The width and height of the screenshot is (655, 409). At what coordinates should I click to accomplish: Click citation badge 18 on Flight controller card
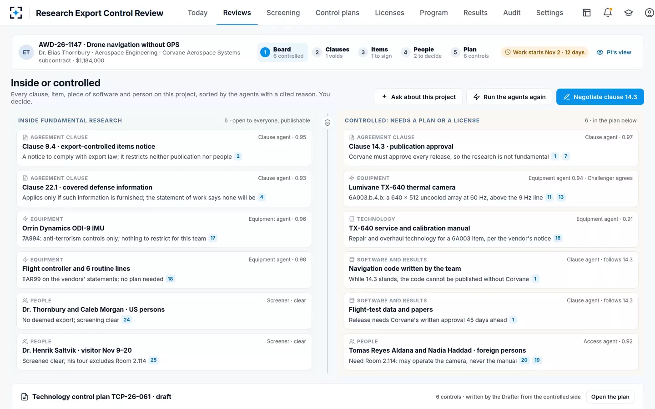coord(171,279)
